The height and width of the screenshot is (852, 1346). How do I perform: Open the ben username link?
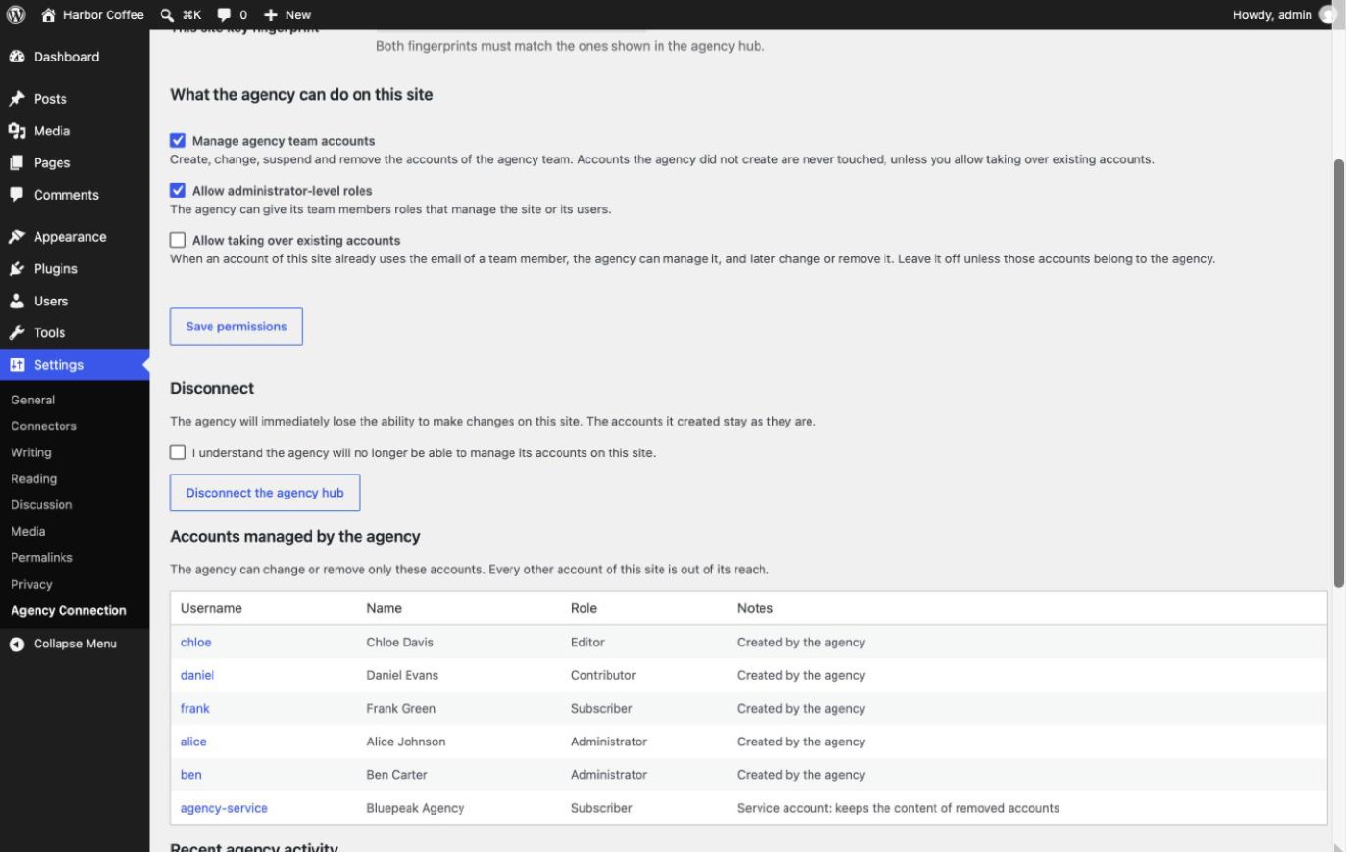[x=191, y=775]
